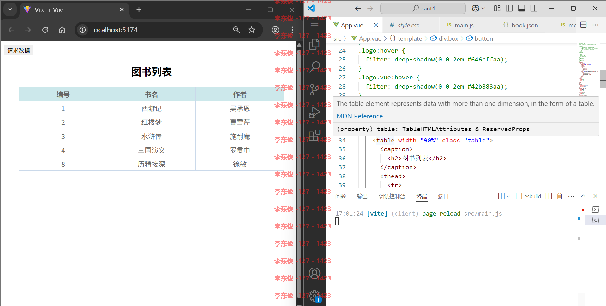
Task: View site information icon in address bar
Action: pyautogui.click(x=83, y=30)
